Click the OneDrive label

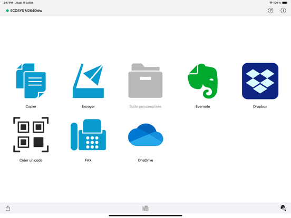point(145,161)
